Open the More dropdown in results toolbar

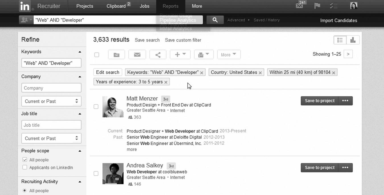point(229,54)
